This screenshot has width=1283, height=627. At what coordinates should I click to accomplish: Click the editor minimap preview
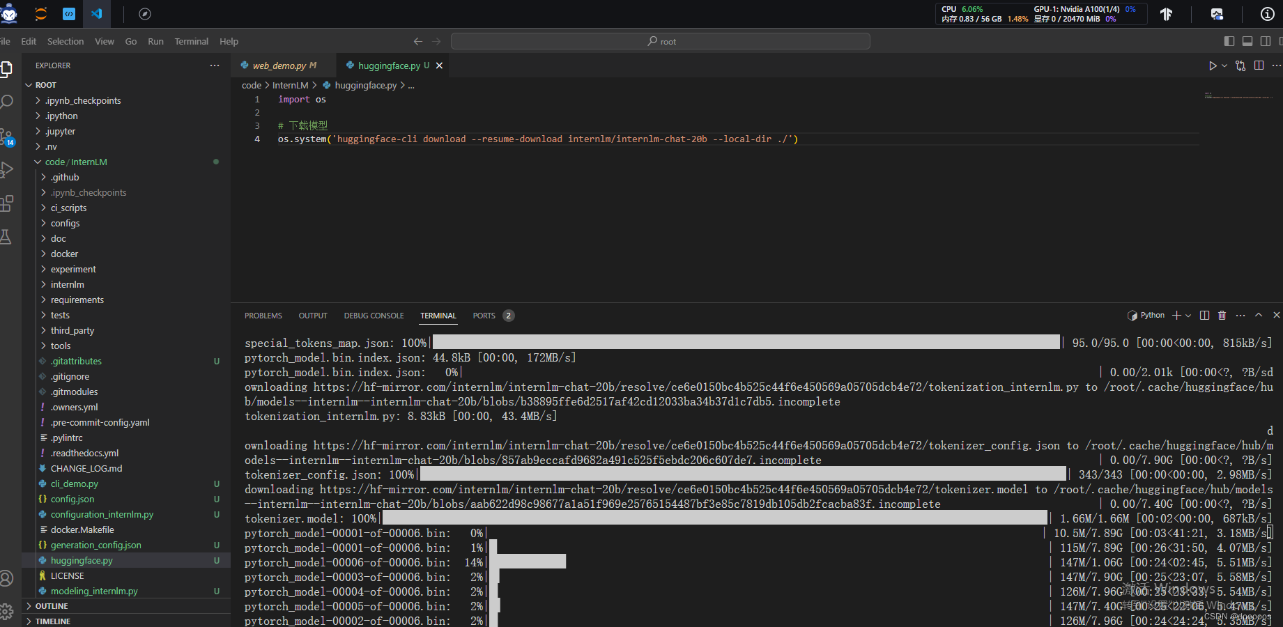(x=1238, y=95)
